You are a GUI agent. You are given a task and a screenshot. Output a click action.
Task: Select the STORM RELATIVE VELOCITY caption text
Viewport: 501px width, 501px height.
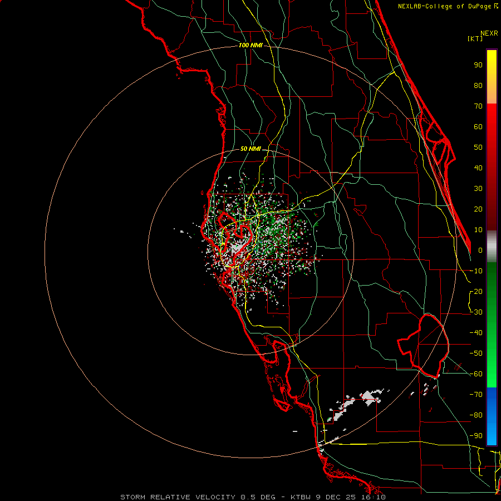click(x=178, y=497)
